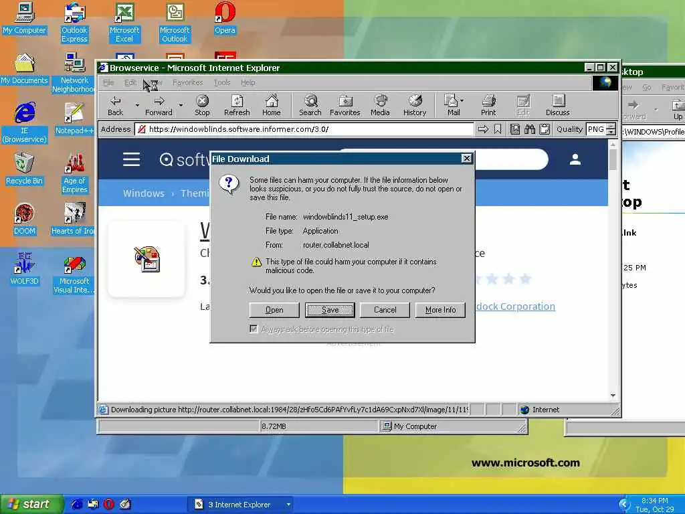Select the WOLF3D desktop icon
Image resolution: width=685 pixels, height=514 pixels.
(x=24, y=269)
